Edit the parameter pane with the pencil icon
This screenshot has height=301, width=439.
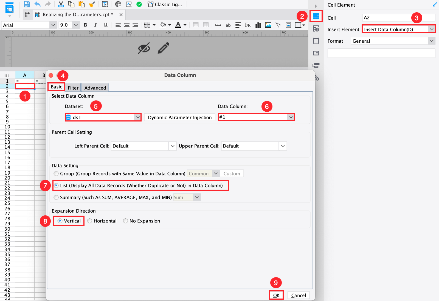tap(164, 48)
